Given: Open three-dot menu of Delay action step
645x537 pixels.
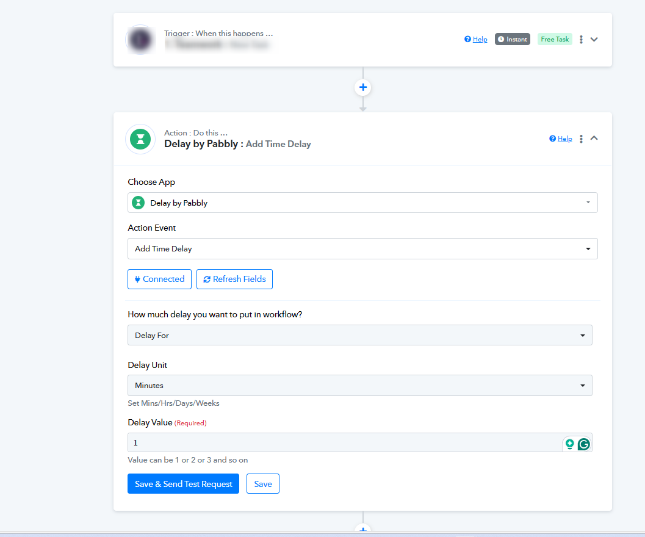Looking at the screenshot, I should tap(581, 139).
